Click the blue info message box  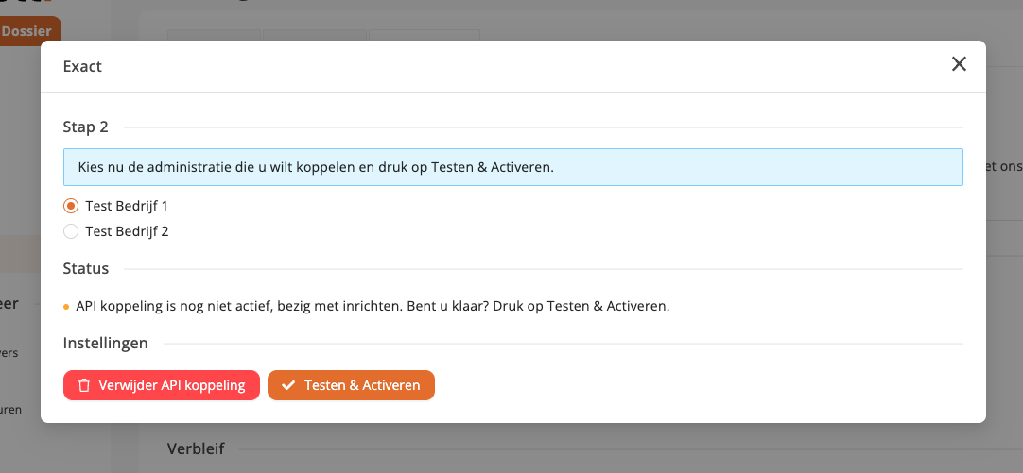(x=512, y=167)
